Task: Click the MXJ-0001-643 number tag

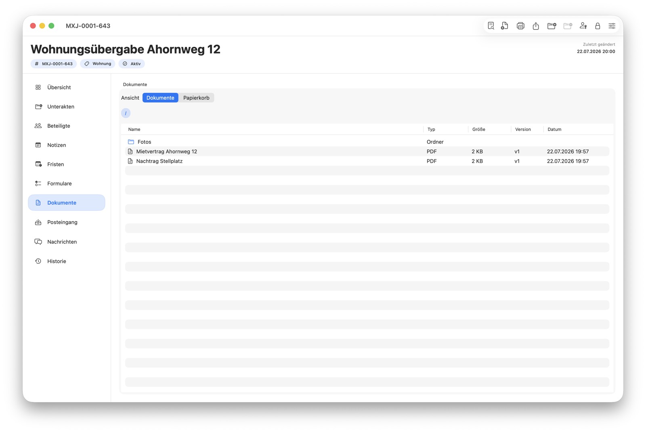Action: coord(54,64)
